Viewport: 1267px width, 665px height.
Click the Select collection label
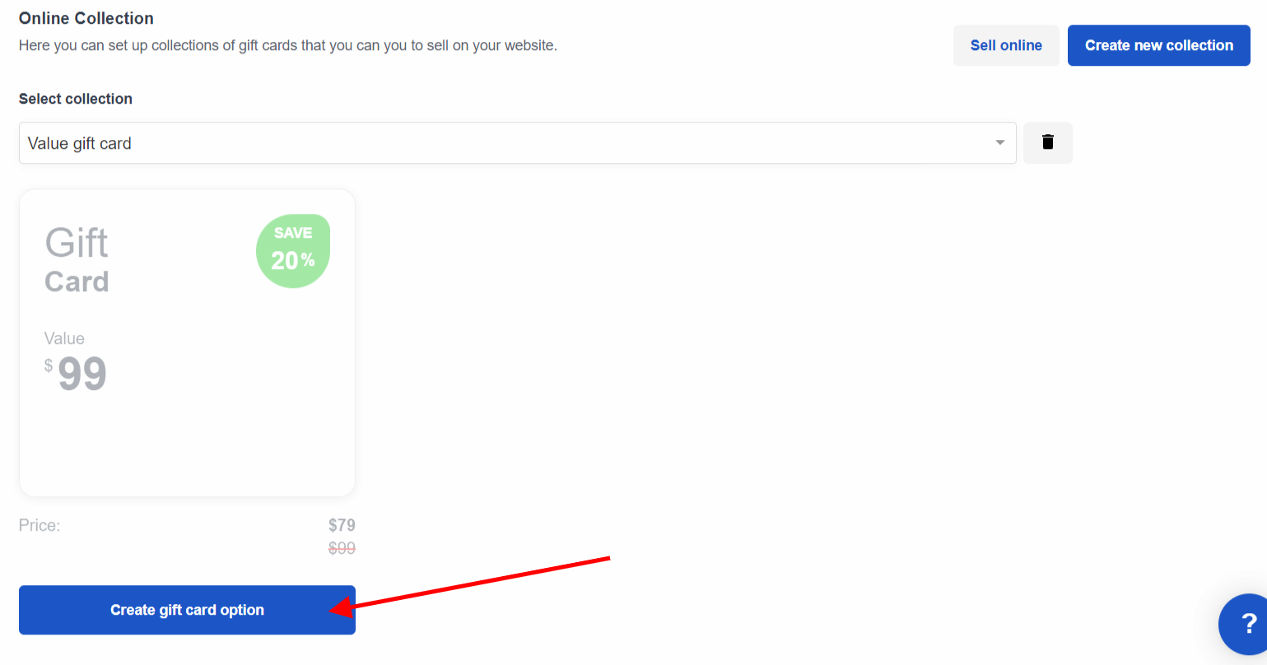click(x=76, y=99)
